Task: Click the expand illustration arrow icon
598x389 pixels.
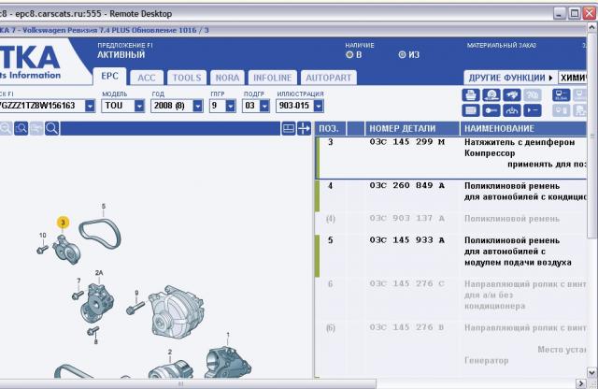Action: tap(304, 129)
